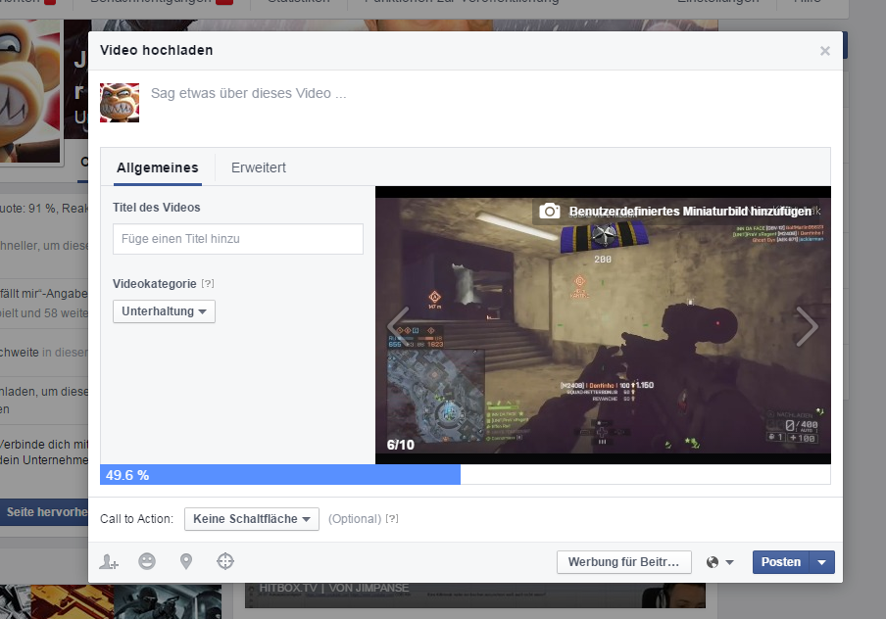
Task: Show next video thumbnail with right arrow
Action: (807, 326)
